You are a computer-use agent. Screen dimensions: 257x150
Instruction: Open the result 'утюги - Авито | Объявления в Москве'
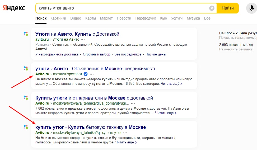pos(98,68)
